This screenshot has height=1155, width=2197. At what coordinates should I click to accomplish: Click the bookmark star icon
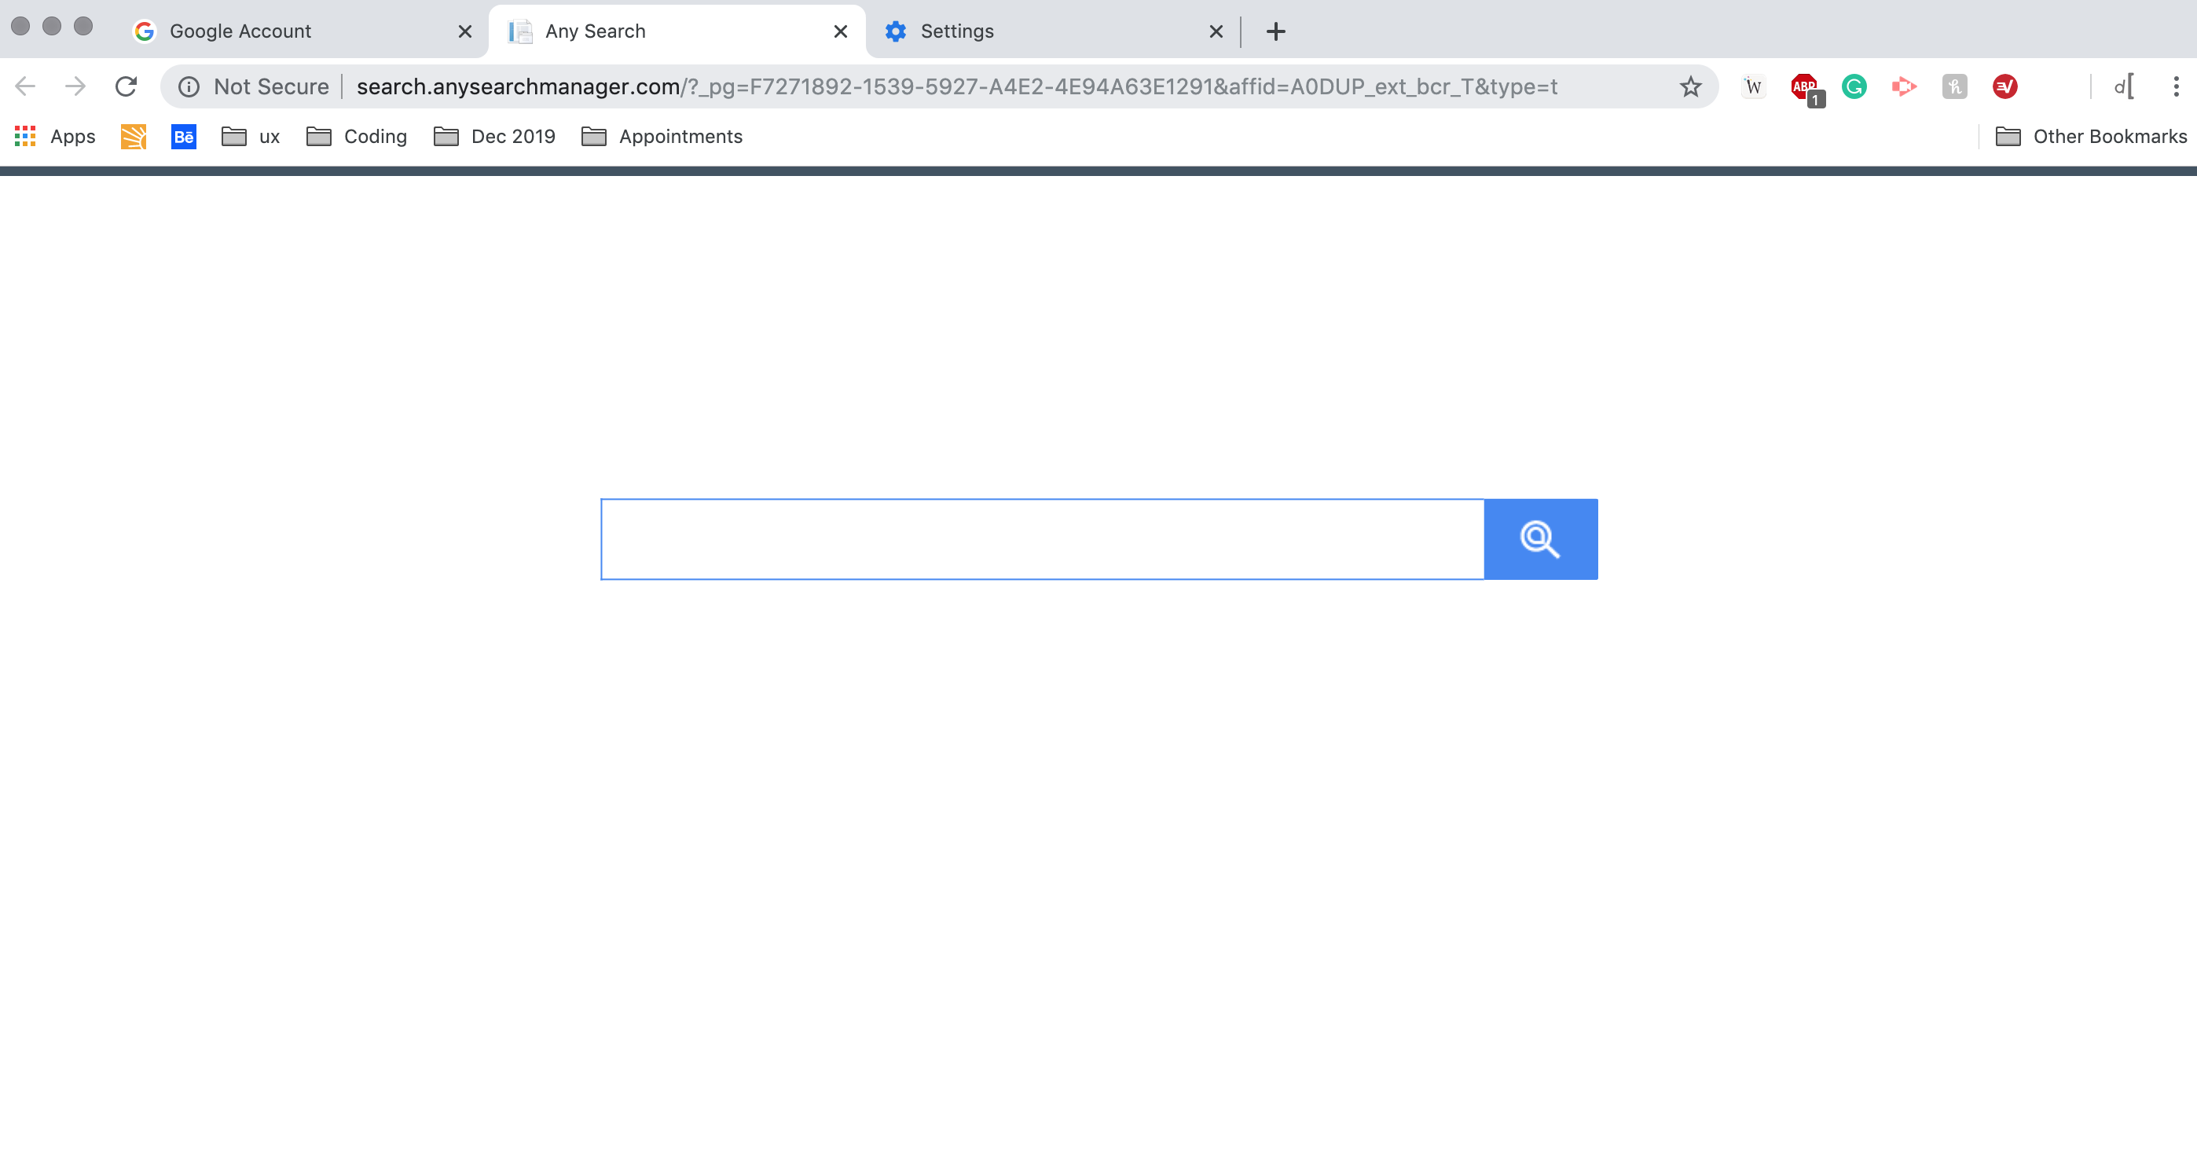[1690, 87]
